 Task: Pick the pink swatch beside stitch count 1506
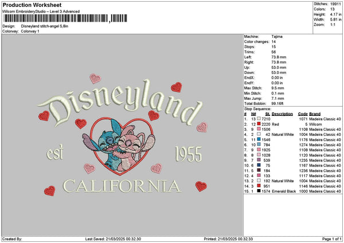[259, 129]
